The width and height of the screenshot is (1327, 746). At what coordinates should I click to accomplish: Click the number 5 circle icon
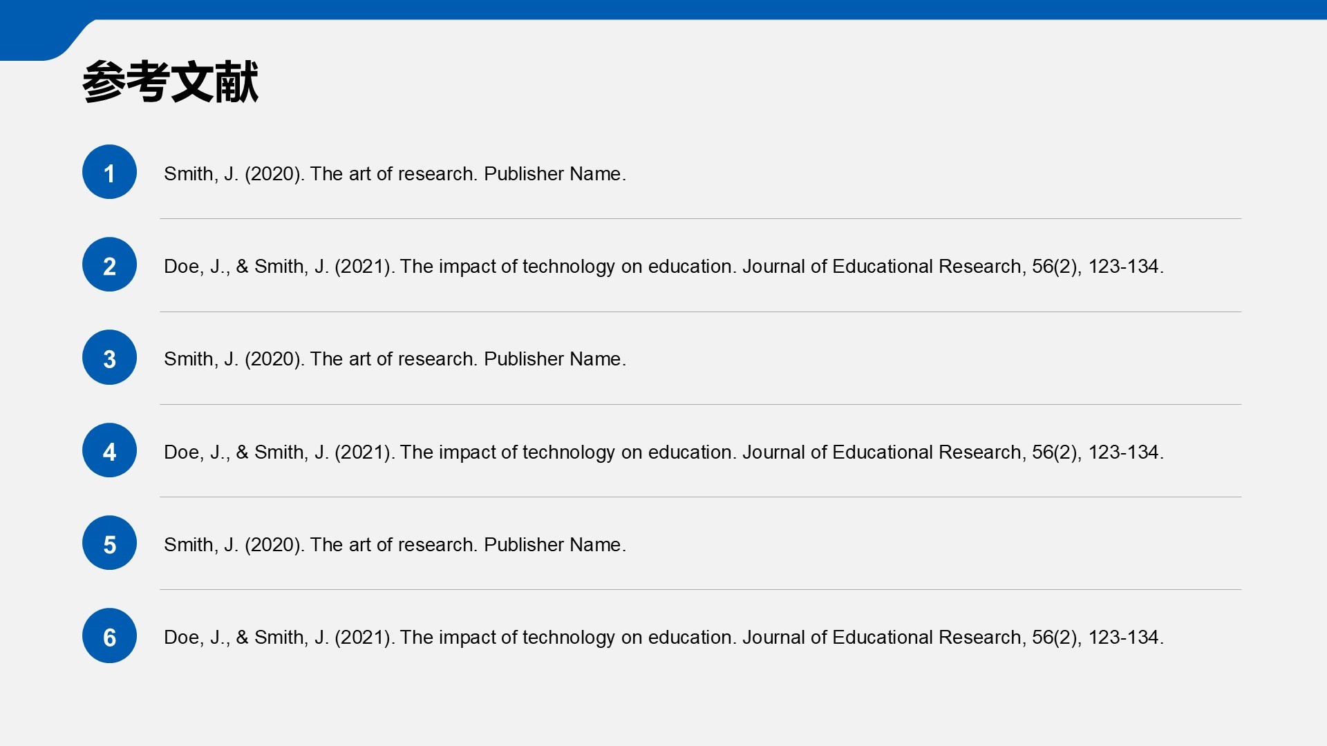pyautogui.click(x=109, y=543)
